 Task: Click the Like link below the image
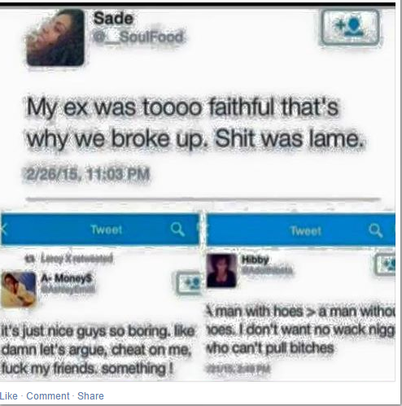[9, 396]
